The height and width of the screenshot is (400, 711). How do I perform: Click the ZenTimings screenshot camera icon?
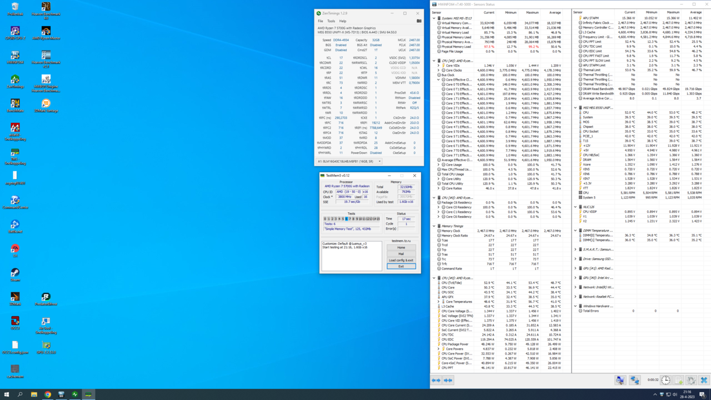pos(419,21)
